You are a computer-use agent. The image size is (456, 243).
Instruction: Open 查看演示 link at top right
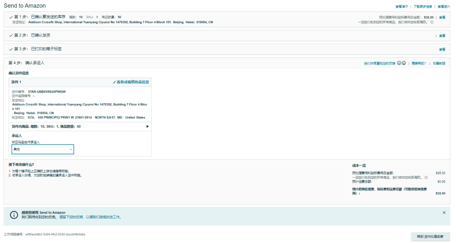pyautogui.click(x=402, y=7)
